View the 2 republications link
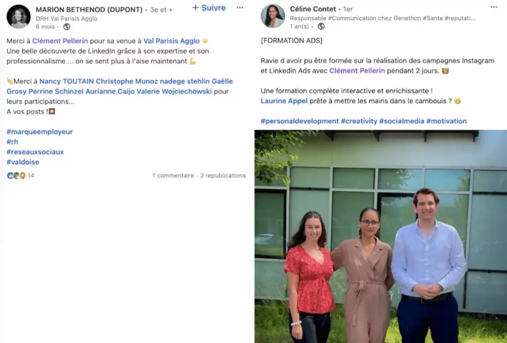Screen dimensions: 507x343 [223, 176]
